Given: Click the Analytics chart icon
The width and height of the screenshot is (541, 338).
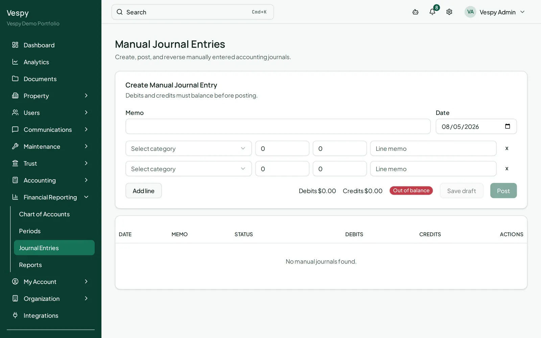Looking at the screenshot, I should point(15,62).
